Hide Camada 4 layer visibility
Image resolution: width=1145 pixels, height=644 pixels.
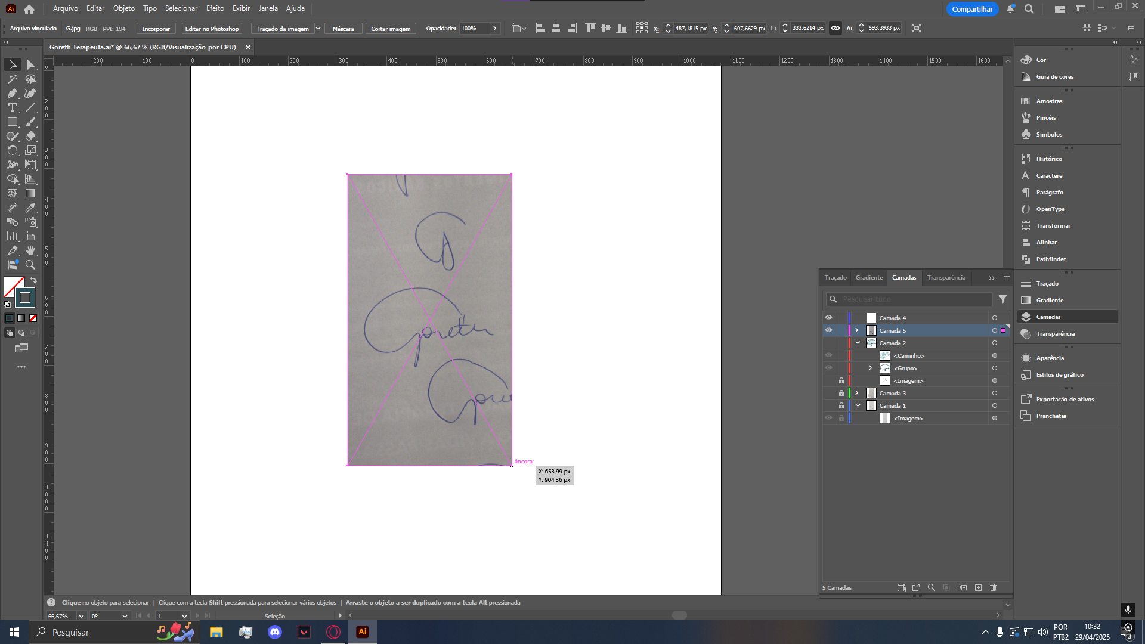[x=828, y=318]
